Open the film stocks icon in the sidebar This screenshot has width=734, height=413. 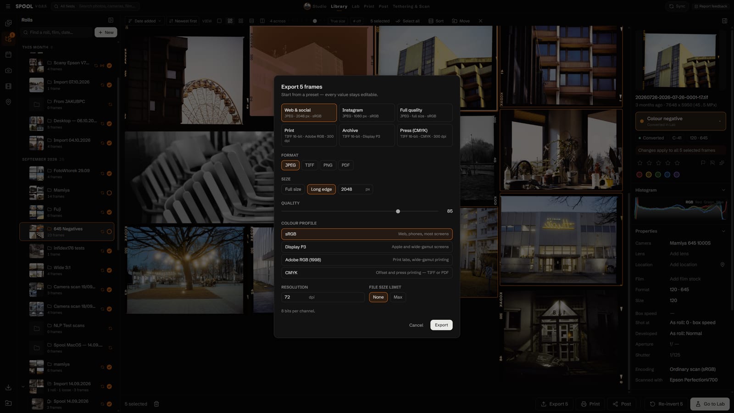coord(8,86)
